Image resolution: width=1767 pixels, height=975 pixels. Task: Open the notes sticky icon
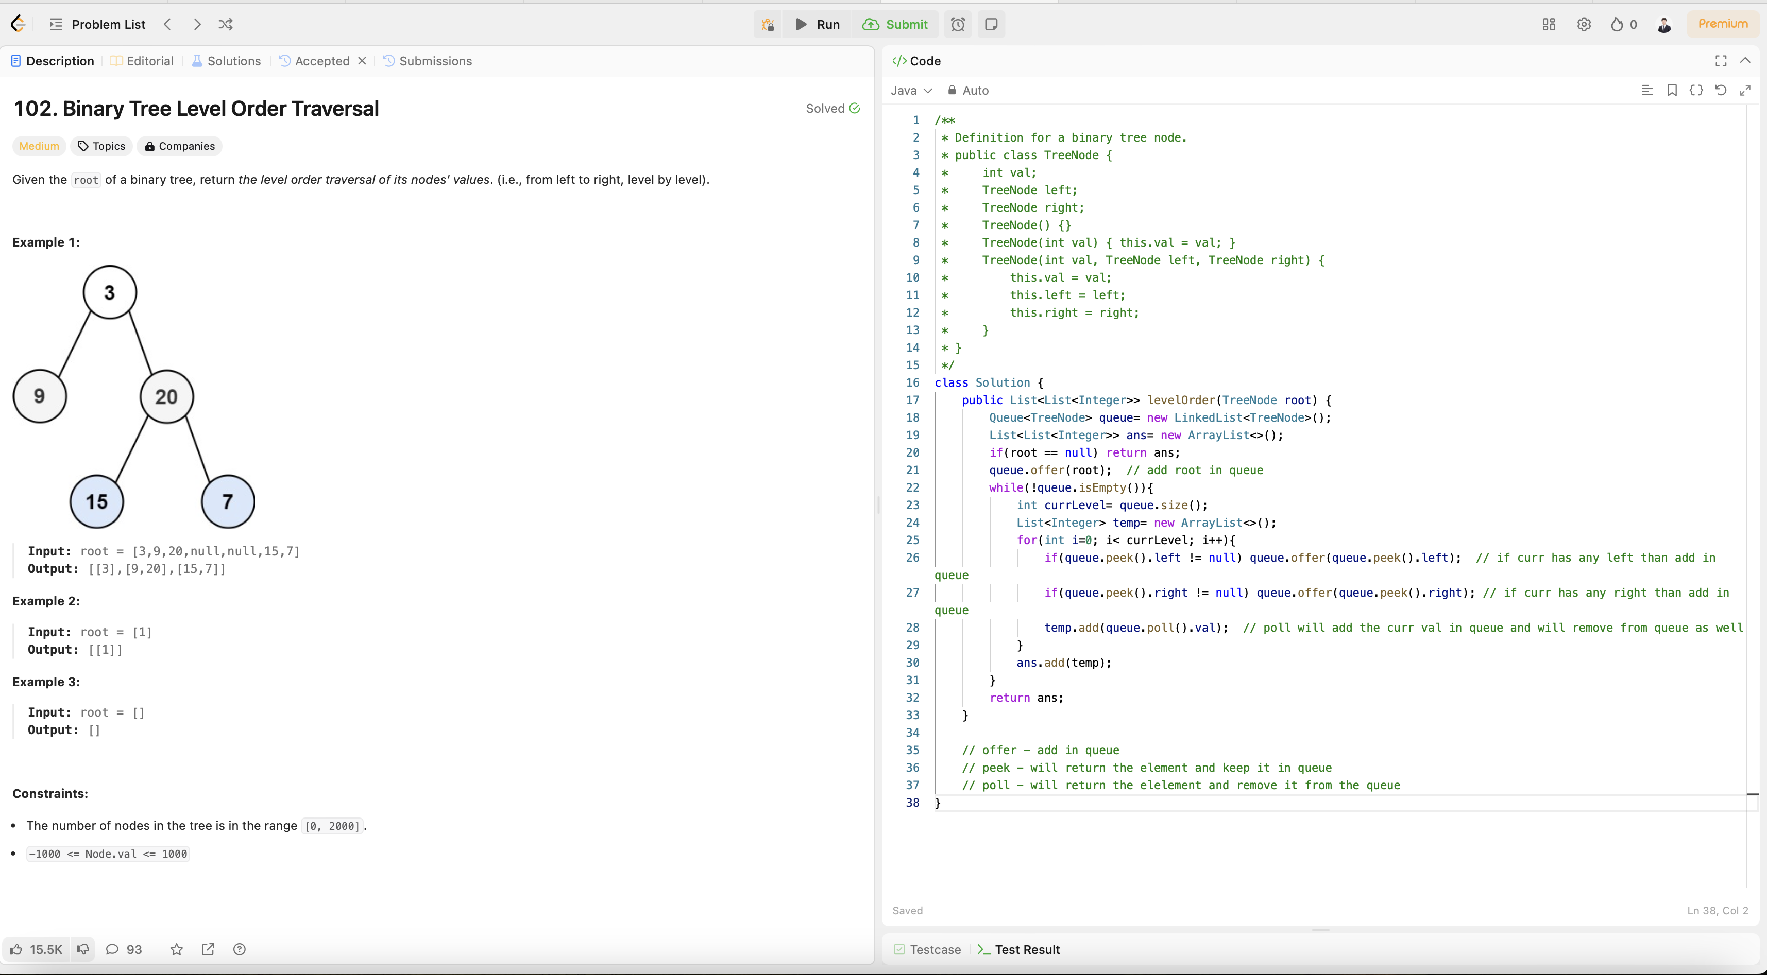tap(991, 25)
